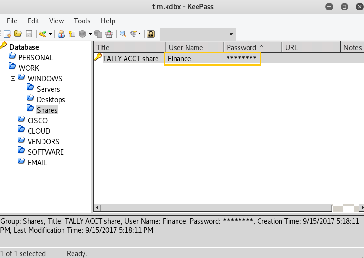Select the CISCO group

click(x=37, y=120)
